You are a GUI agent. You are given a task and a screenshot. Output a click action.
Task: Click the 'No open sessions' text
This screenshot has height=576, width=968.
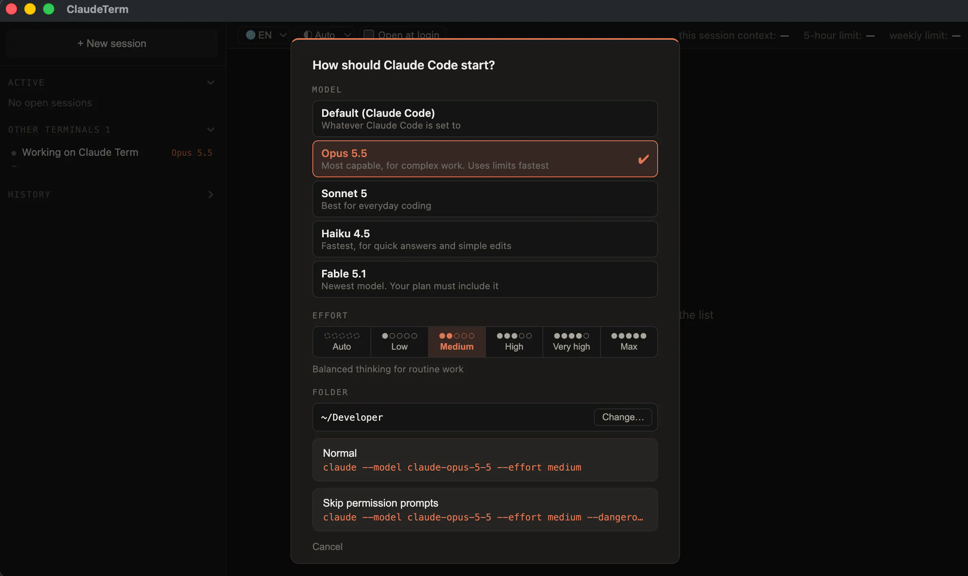click(50, 103)
